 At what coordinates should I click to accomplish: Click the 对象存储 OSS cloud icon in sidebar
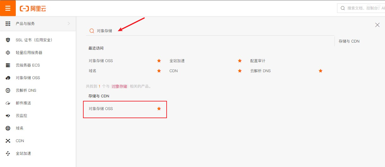8,78
